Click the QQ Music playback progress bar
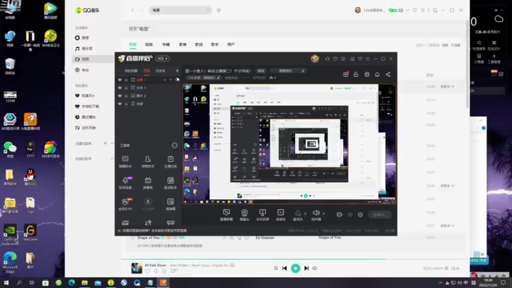 point(295,259)
